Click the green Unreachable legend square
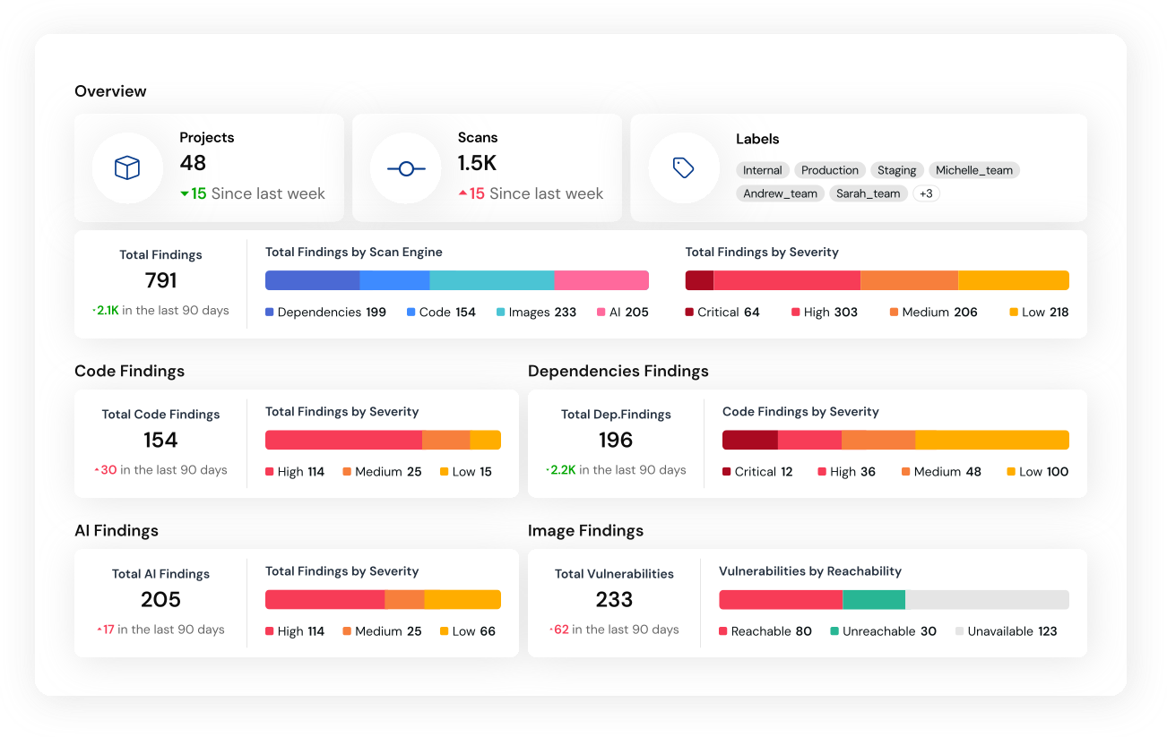This screenshot has width=1167, height=737. [834, 631]
